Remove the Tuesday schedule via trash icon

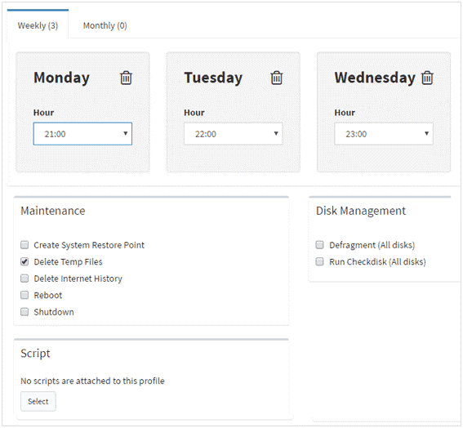[x=276, y=78]
